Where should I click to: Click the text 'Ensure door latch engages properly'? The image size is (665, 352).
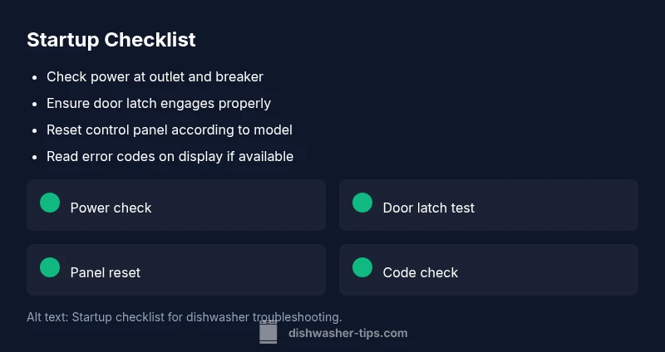point(159,103)
